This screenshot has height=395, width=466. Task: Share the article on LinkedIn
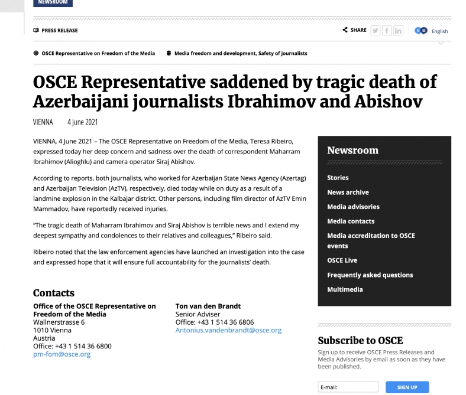(x=398, y=31)
